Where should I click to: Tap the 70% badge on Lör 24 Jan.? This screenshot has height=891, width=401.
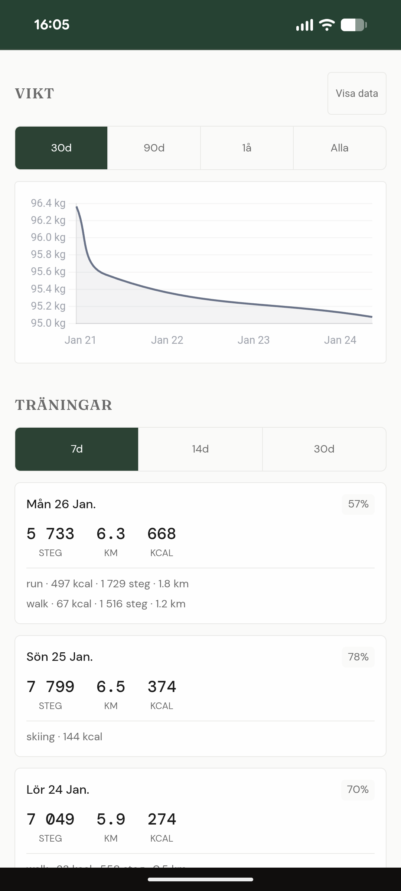point(358,790)
